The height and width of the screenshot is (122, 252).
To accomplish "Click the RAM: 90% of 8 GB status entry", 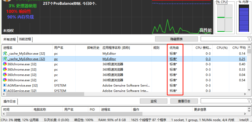I will (x=112, y=120).
